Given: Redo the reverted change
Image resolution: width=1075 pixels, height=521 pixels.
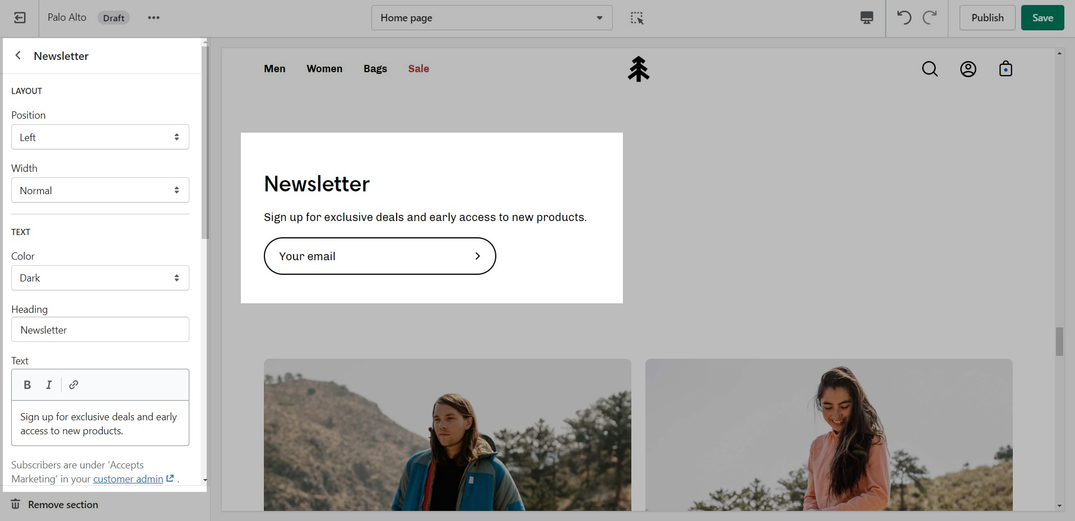Looking at the screenshot, I should [x=930, y=18].
